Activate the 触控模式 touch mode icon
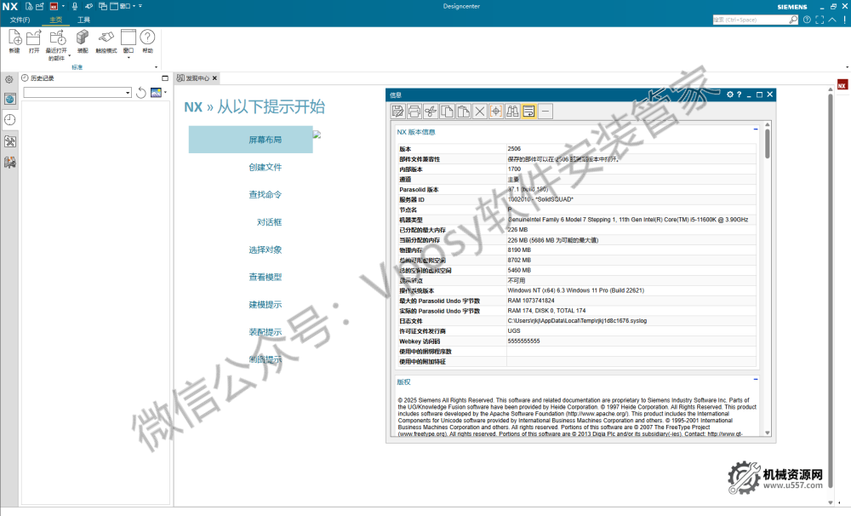The width and height of the screenshot is (851, 516). click(x=106, y=38)
